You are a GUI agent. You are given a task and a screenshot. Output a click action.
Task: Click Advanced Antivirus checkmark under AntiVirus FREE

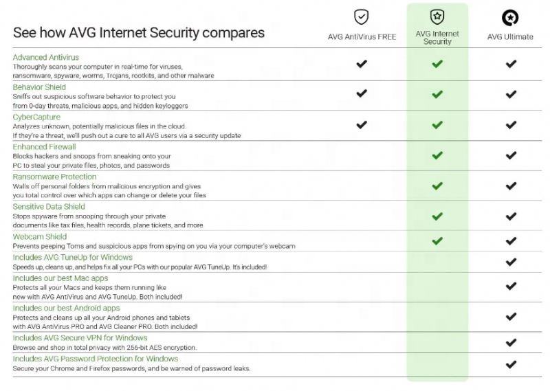pos(362,64)
